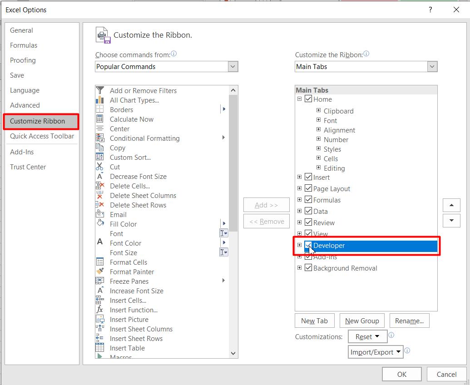
Task: Select the Calculate Now command icon
Action: 100,119
